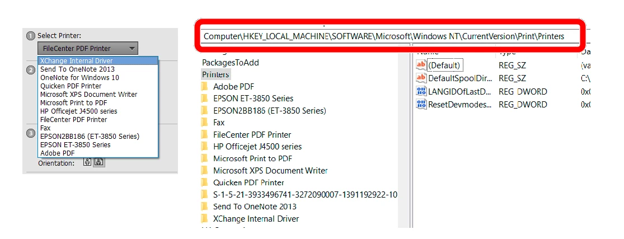Select the LANGIDOfLastD... registry value
The image size is (624, 239).
click(459, 92)
